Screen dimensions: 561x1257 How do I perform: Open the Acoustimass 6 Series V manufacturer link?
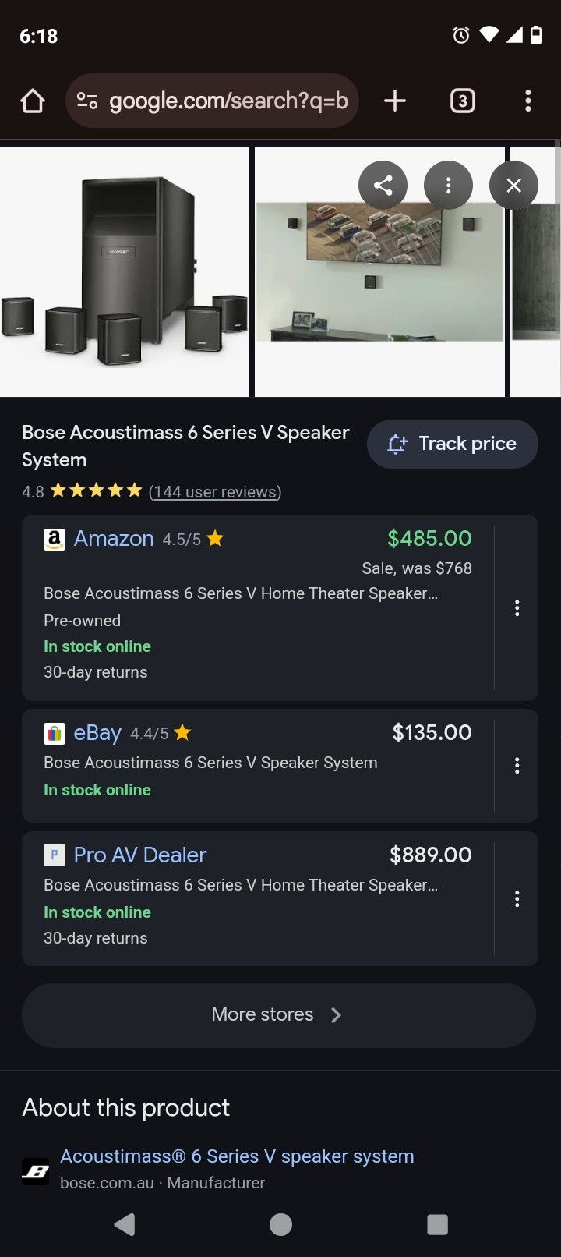pyautogui.click(x=237, y=1156)
